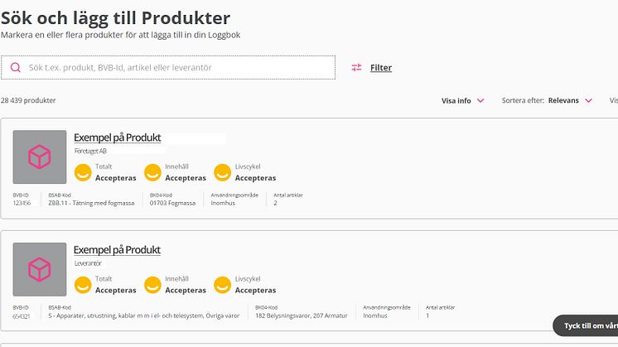Click second product's Innehåll smiley icon
Screen dimensions: 618x347
point(152,285)
